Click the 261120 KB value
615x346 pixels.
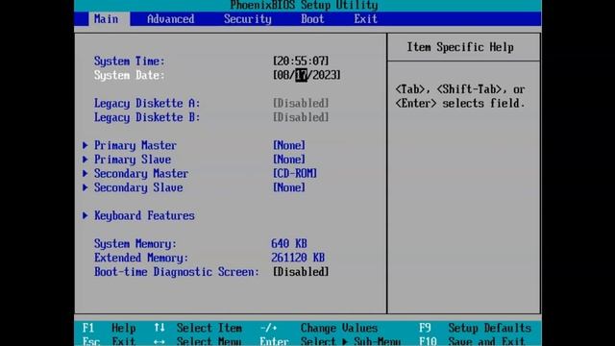coord(298,258)
